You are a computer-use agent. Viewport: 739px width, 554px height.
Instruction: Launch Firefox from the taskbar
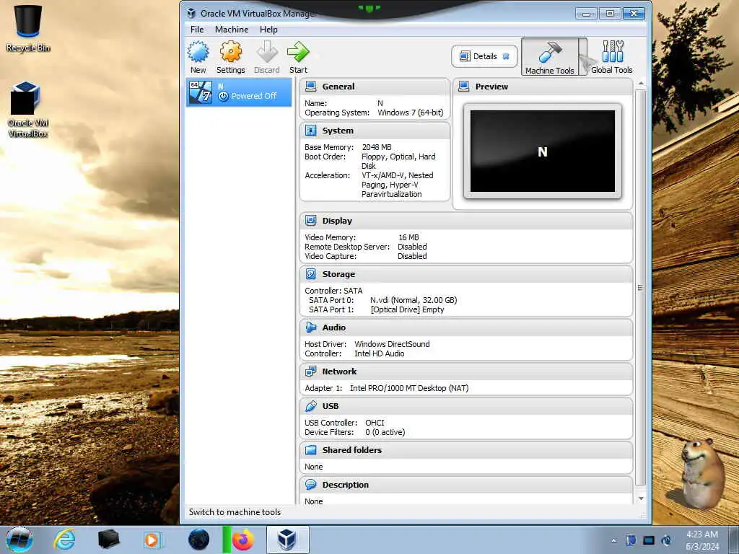click(242, 540)
